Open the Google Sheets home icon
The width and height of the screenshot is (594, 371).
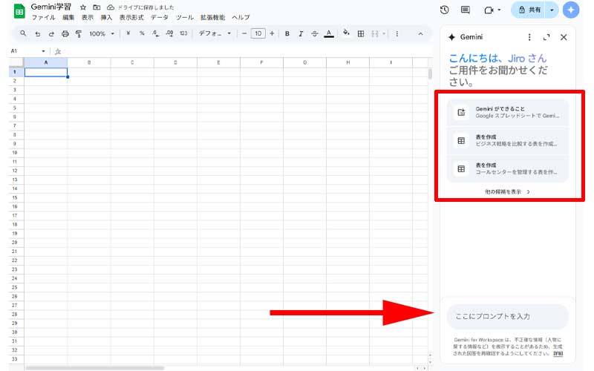[x=19, y=11]
